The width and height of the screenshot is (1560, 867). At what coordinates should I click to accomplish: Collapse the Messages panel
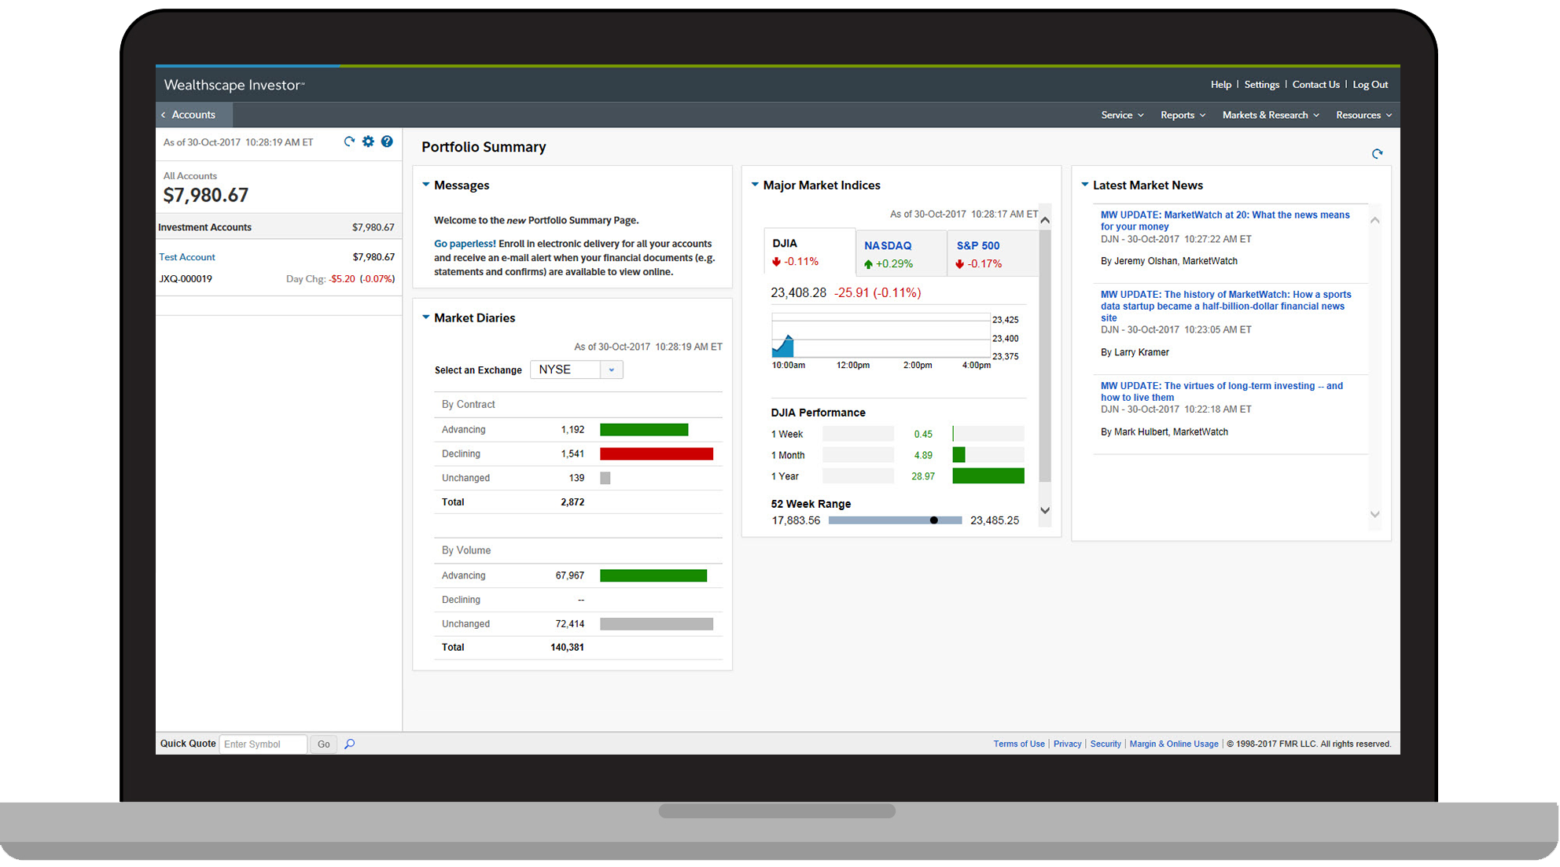(426, 185)
